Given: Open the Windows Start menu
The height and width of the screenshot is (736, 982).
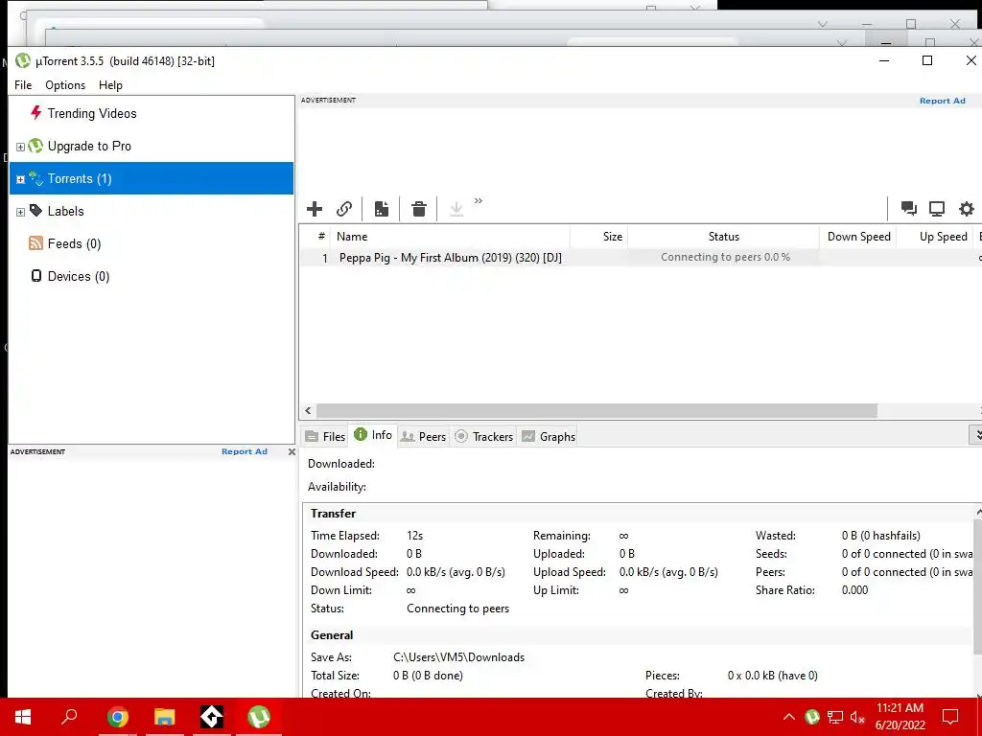Looking at the screenshot, I should pyautogui.click(x=23, y=717).
